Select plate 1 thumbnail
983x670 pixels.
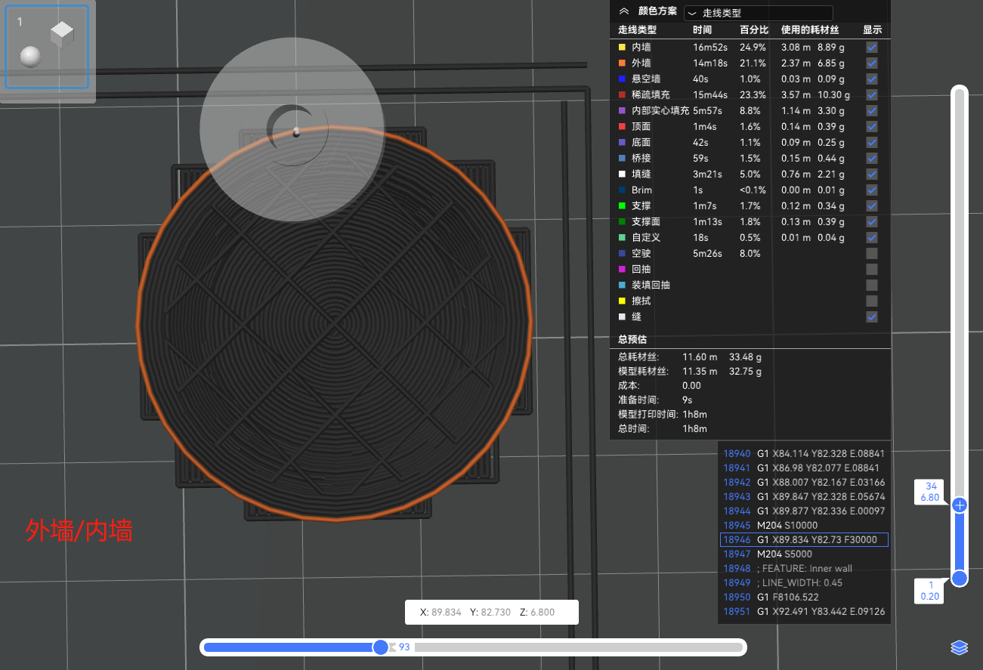click(48, 47)
